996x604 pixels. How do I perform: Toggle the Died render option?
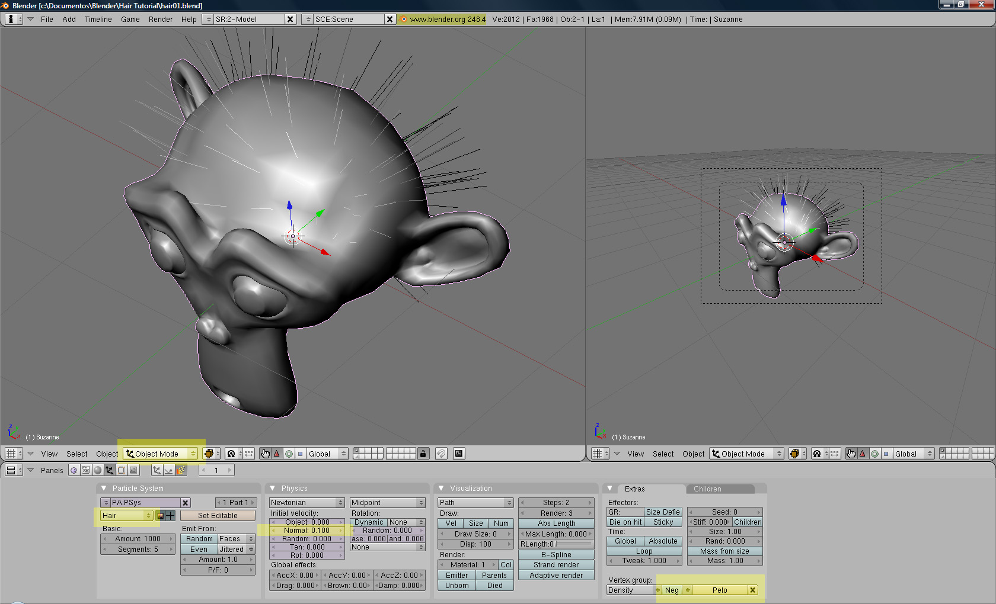click(495, 586)
